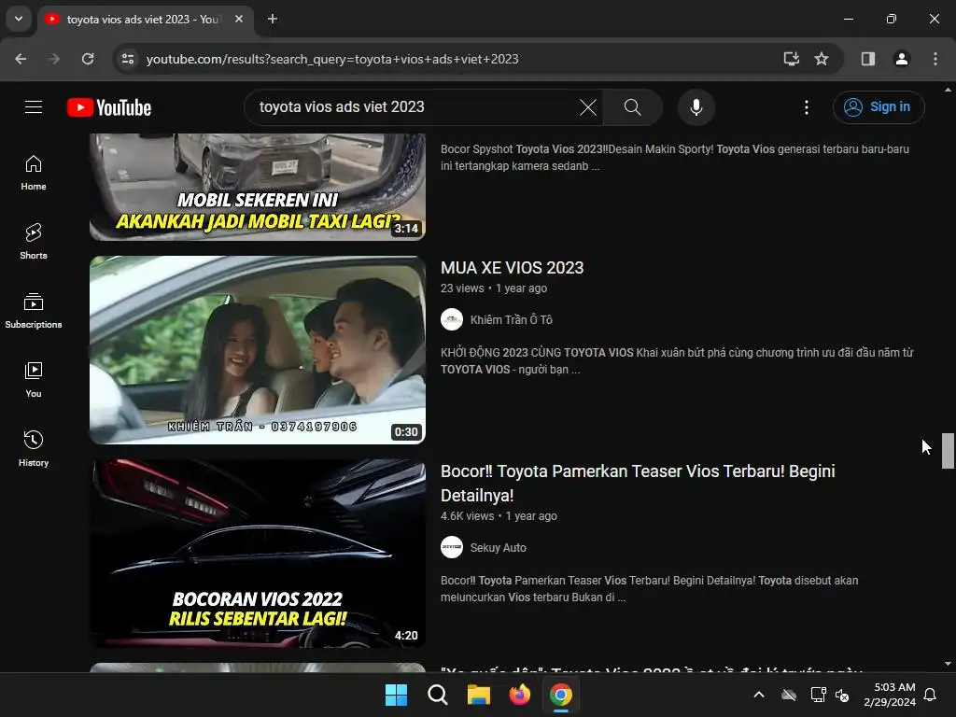Toggle the Chrome side panel

[x=868, y=59]
